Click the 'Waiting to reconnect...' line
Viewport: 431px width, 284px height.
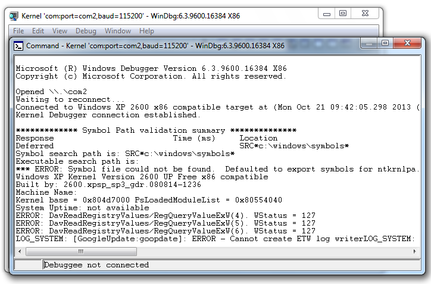pyautogui.click(x=70, y=99)
